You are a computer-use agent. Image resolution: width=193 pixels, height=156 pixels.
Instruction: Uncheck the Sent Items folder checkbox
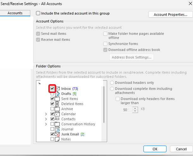coord(52,99)
